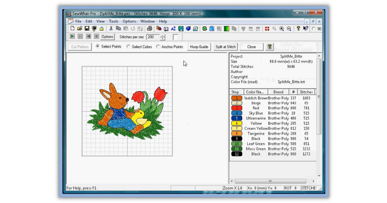Viewport: 387px width, 203px height.
Task: Select the Red color swatch stop 3
Action: pos(237,108)
